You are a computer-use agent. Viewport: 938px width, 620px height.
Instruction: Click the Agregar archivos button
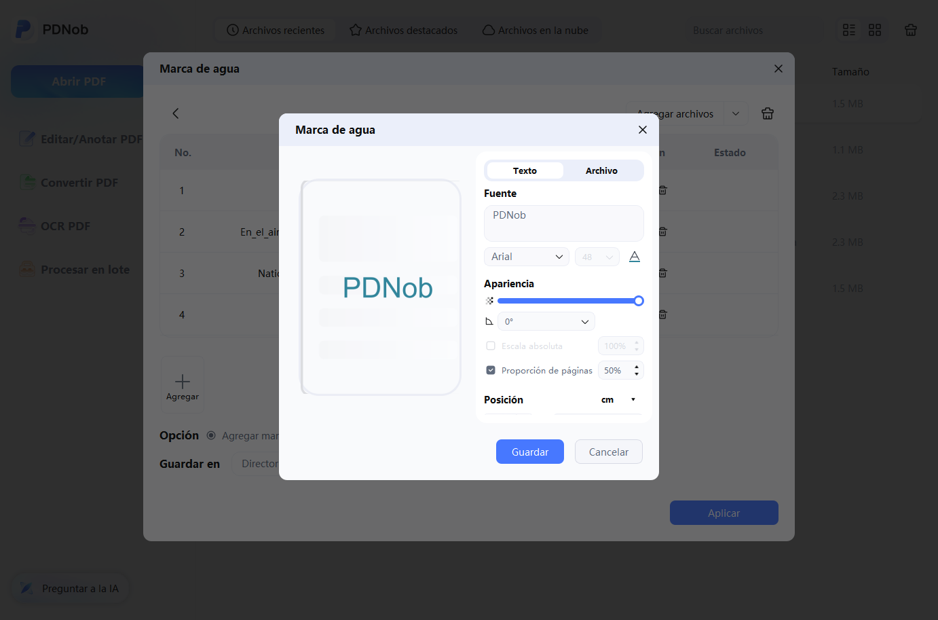coord(675,113)
